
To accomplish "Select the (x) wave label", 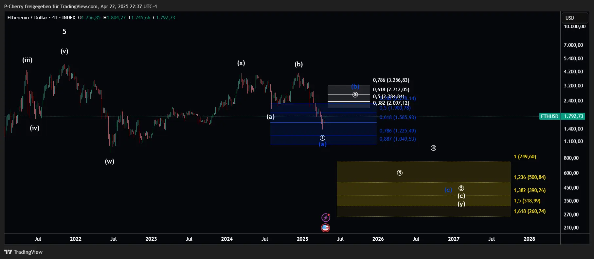I will [241, 63].
